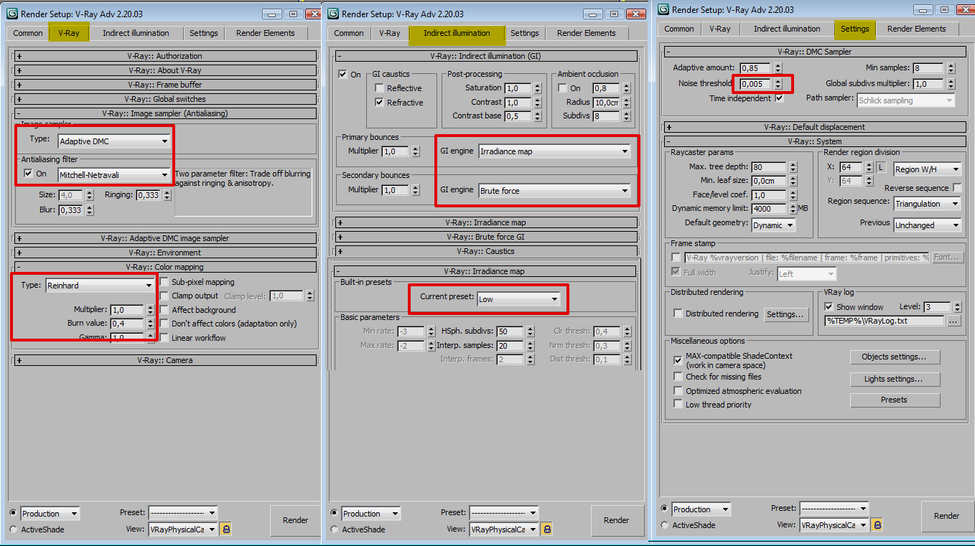The height and width of the screenshot is (546, 975).
Task: Open Objects settings... button
Action: click(x=894, y=357)
